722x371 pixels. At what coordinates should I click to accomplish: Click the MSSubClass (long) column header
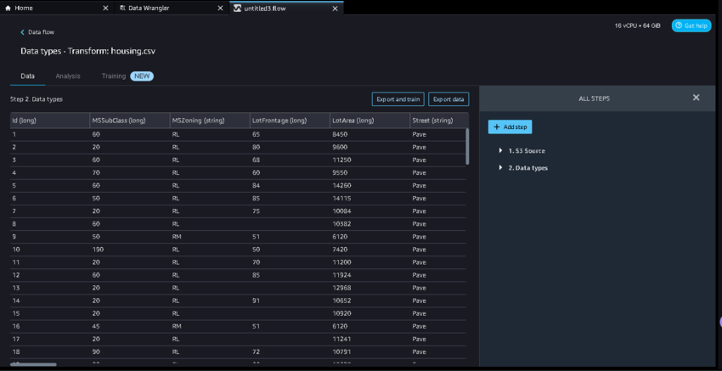pos(130,121)
